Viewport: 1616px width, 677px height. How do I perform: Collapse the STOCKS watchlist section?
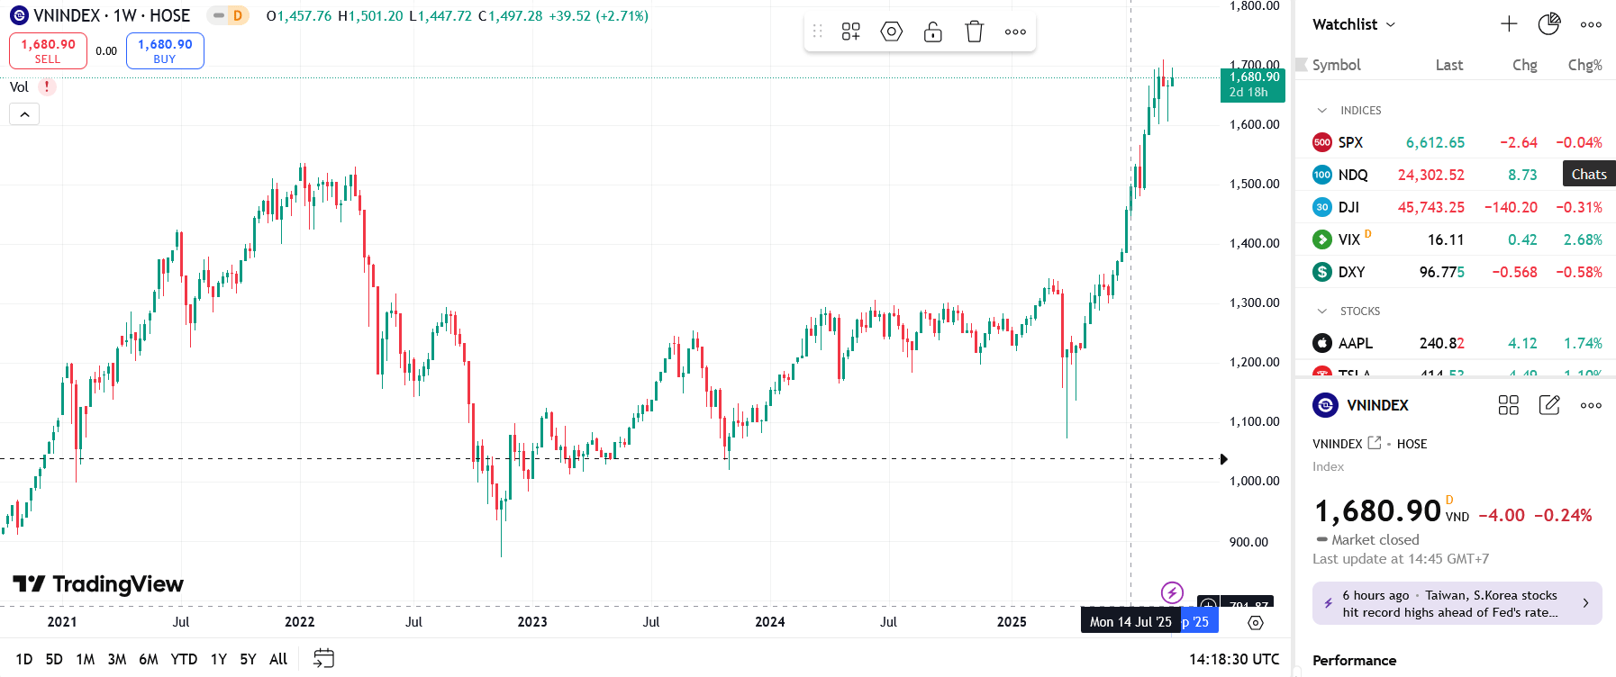1322,311
